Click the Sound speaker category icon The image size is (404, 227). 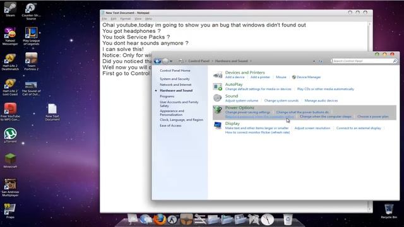217,98
